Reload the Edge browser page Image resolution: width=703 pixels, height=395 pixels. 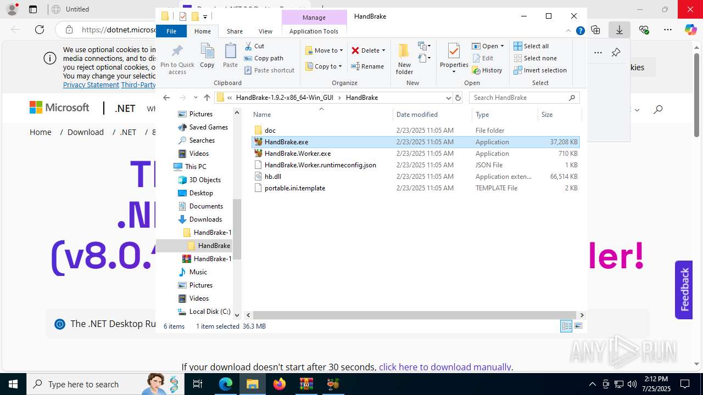point(40,30)
